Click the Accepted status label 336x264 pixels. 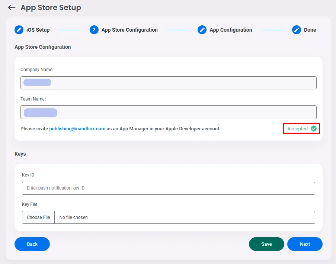297,129
